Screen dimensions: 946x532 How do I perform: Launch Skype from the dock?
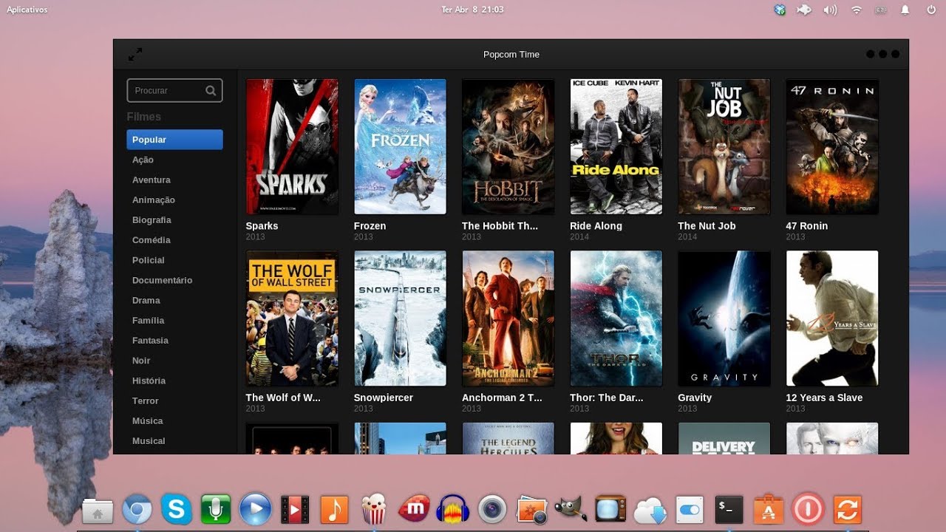point(177,510)
